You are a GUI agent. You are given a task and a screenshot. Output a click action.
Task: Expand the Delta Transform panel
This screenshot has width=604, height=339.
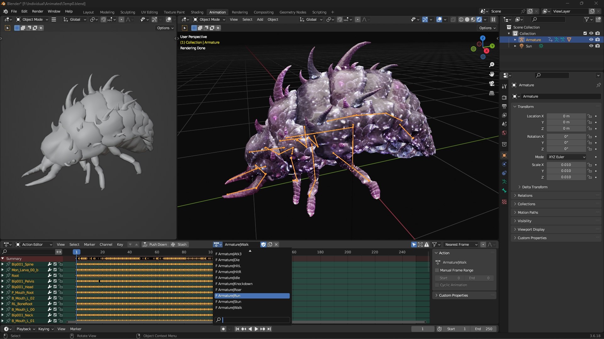[x=534, y=187]
